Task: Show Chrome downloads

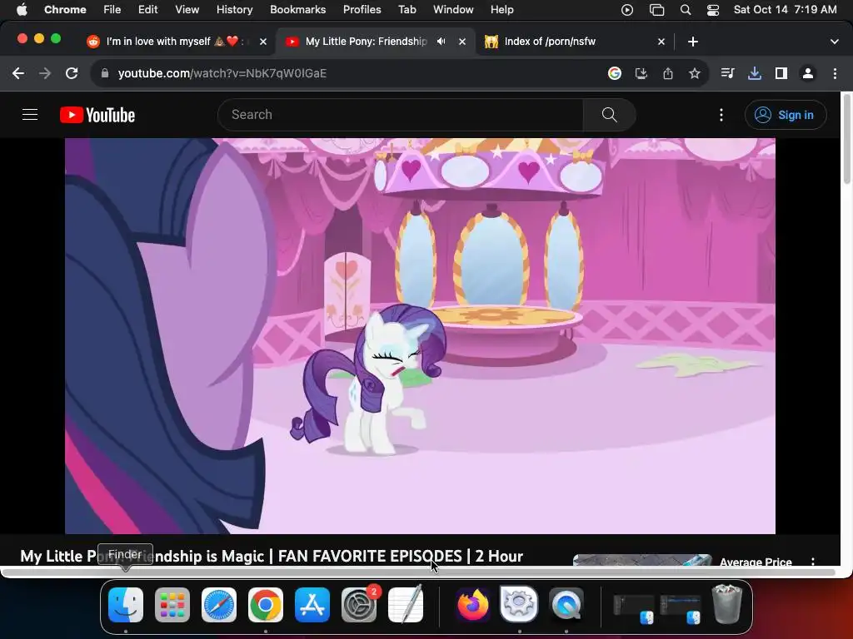Action: click(755, 73)
